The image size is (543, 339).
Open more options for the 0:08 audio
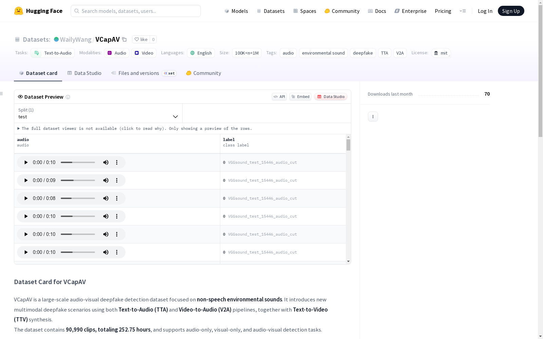117,198
